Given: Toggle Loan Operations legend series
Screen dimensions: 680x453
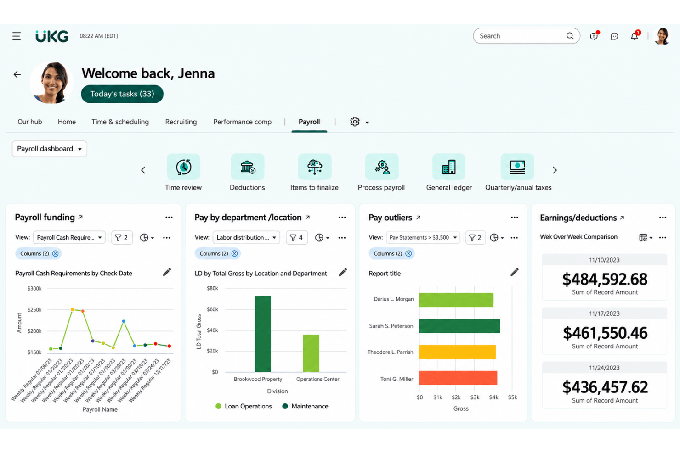Looking at the screenshot, I should (244, 406).
